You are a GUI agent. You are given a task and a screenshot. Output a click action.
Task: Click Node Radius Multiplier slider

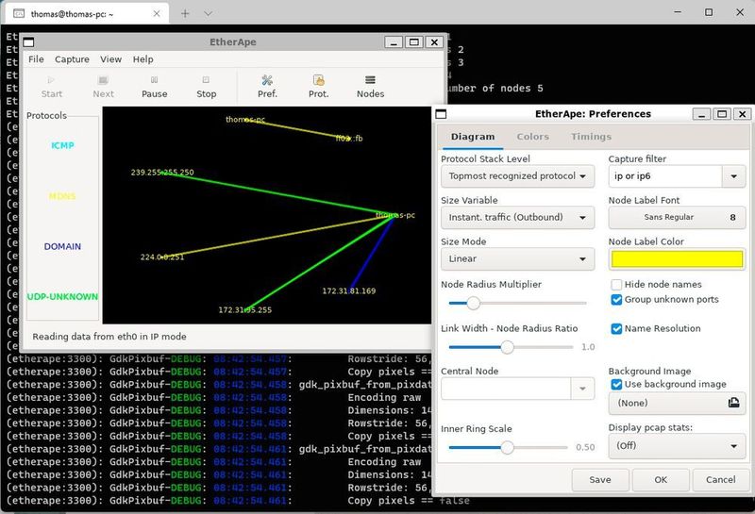coord(517,303)
